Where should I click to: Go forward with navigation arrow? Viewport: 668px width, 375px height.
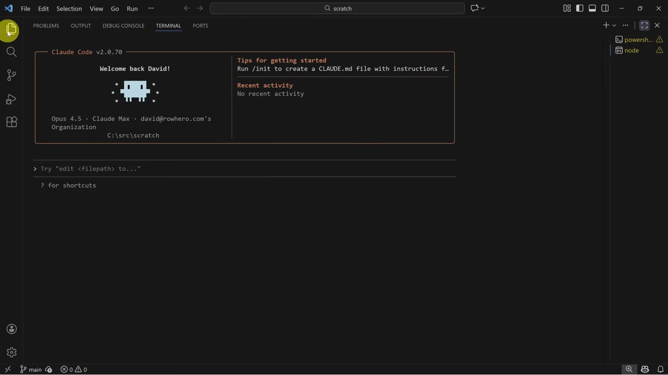click(200, 8)
